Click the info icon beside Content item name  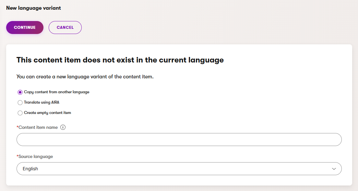click(63, 128)
